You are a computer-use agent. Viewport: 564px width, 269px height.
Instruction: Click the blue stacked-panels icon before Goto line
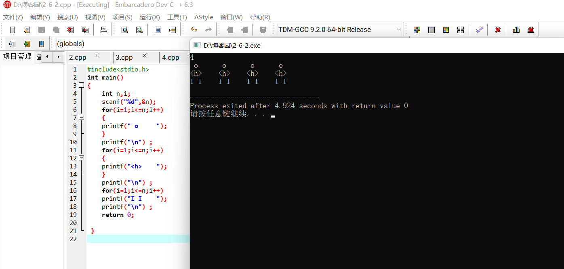(x=158, y=30)
